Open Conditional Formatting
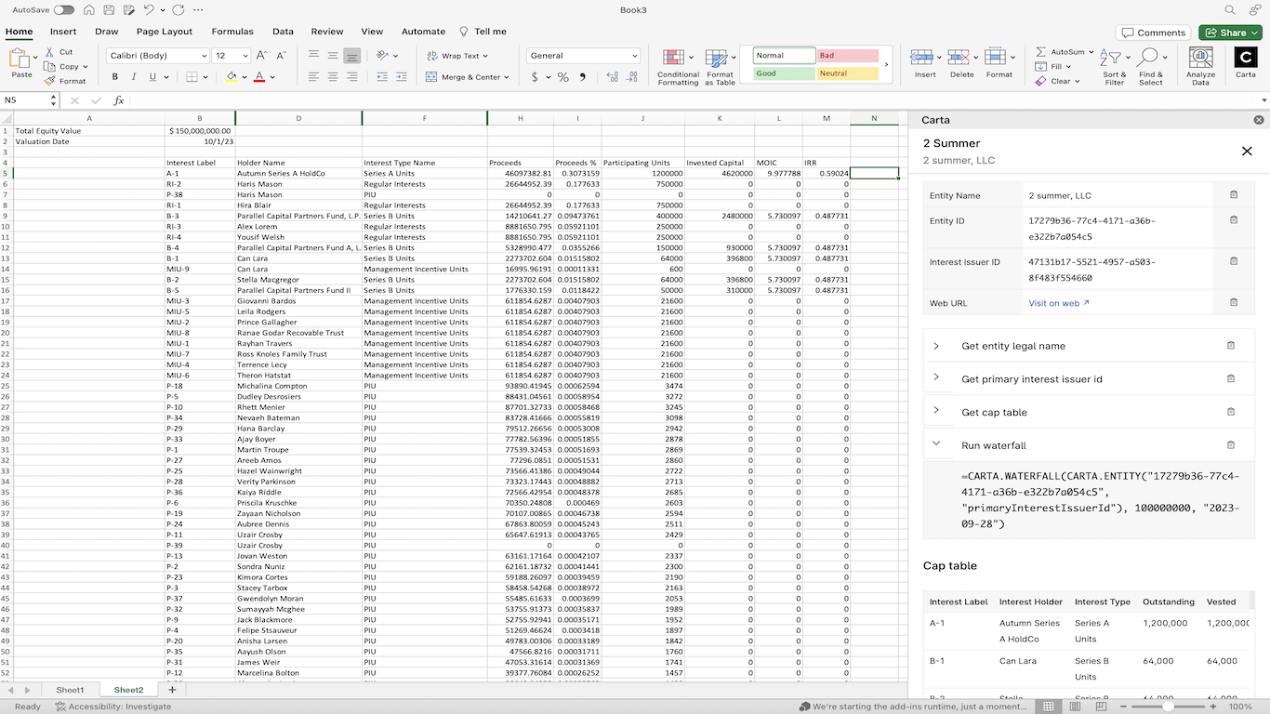 (x=678, y=67)
